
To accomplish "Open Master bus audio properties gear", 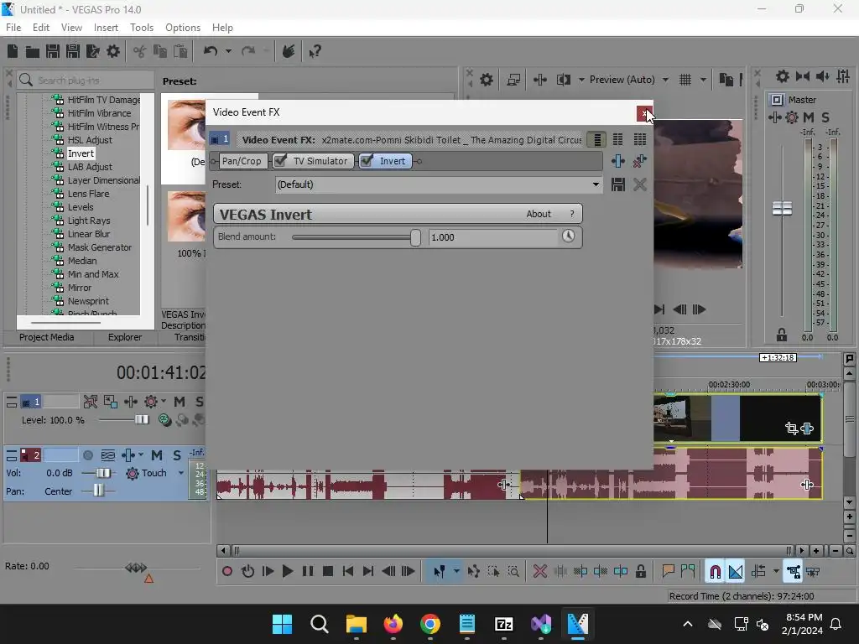I will coord(783,76).
